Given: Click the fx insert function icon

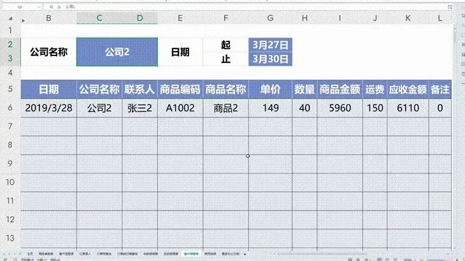Looking at the screenshot, I should [60, 5].
